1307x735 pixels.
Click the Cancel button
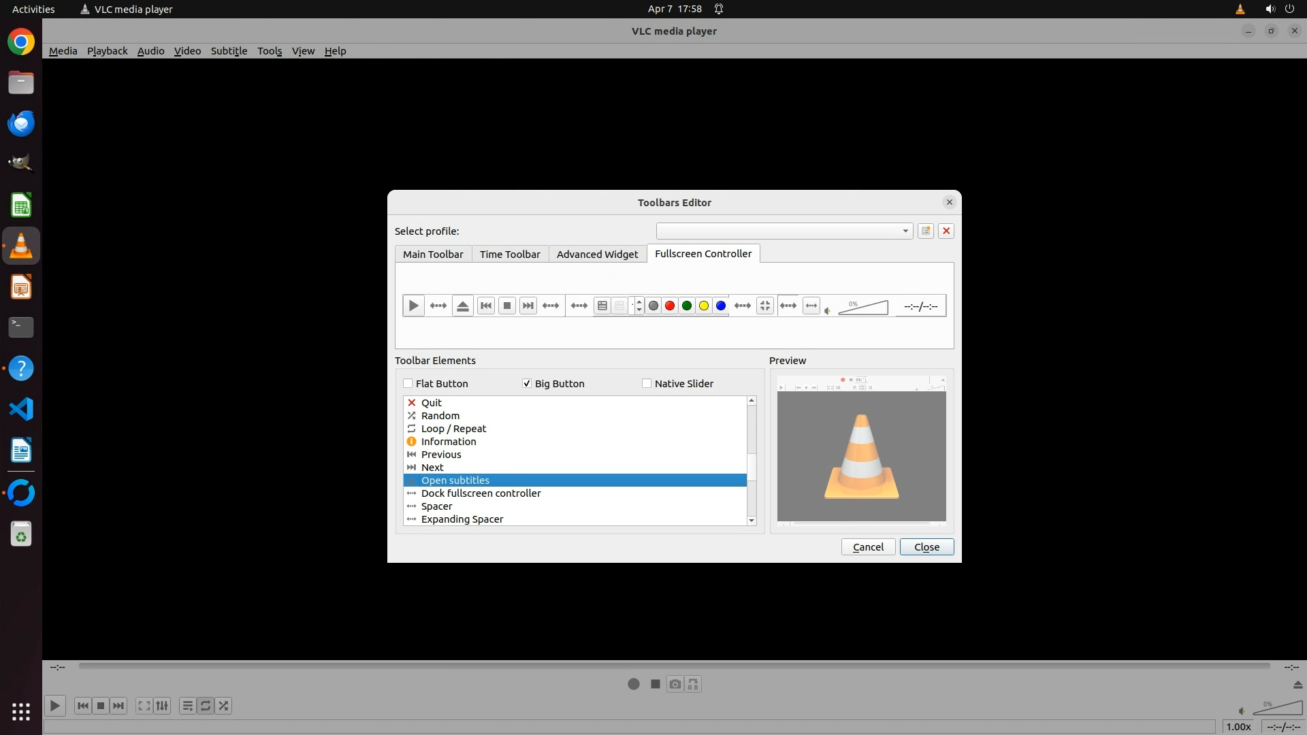point(868,546)
